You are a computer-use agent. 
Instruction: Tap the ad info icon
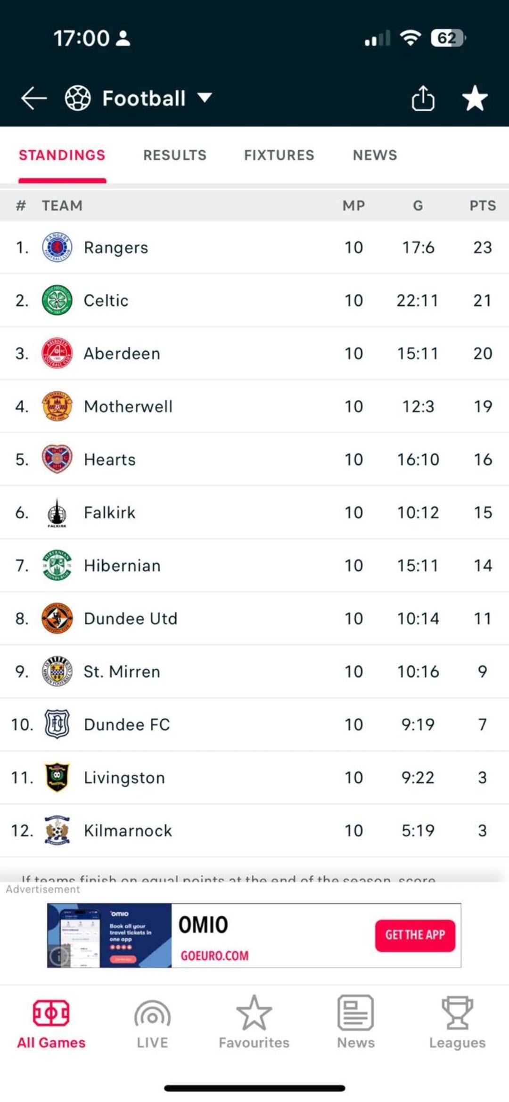(58, 956)
